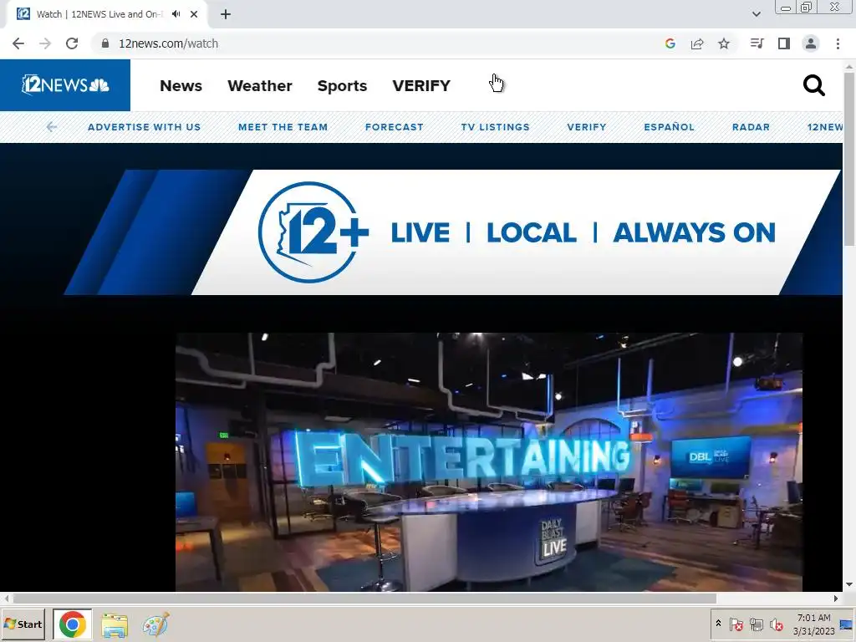Open the site search magnifier icon
The width and height of the screenshot is (856, 642).
[x=813, y=86]
